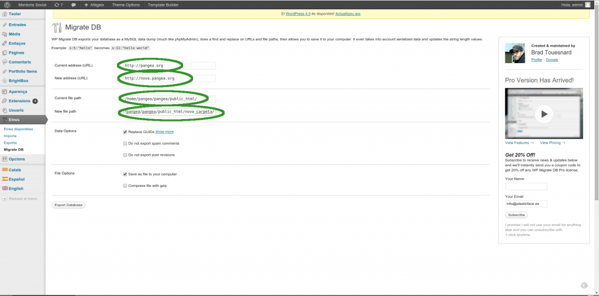
Task: Click the Extensions badge showing 4
Action: (35, 101)
